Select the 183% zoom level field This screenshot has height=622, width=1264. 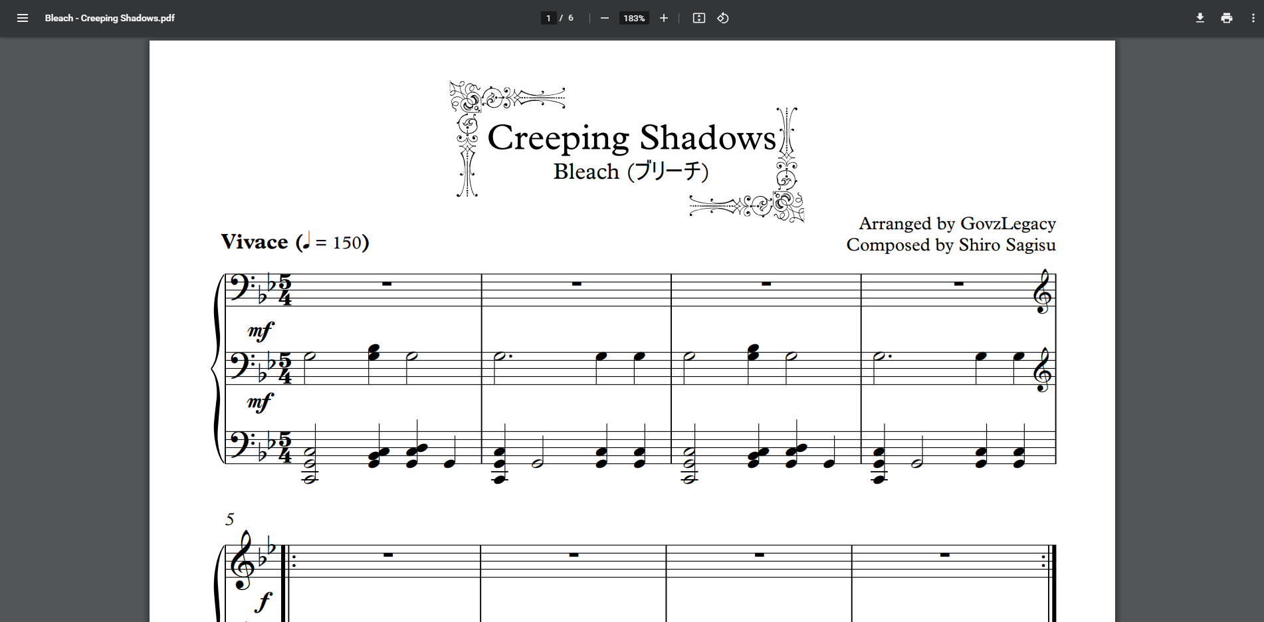633,18
